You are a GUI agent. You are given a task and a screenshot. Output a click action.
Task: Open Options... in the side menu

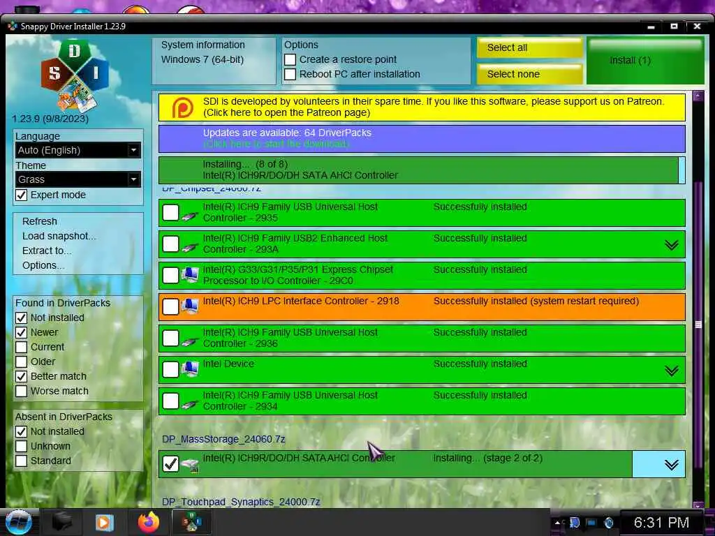point(43,265)
